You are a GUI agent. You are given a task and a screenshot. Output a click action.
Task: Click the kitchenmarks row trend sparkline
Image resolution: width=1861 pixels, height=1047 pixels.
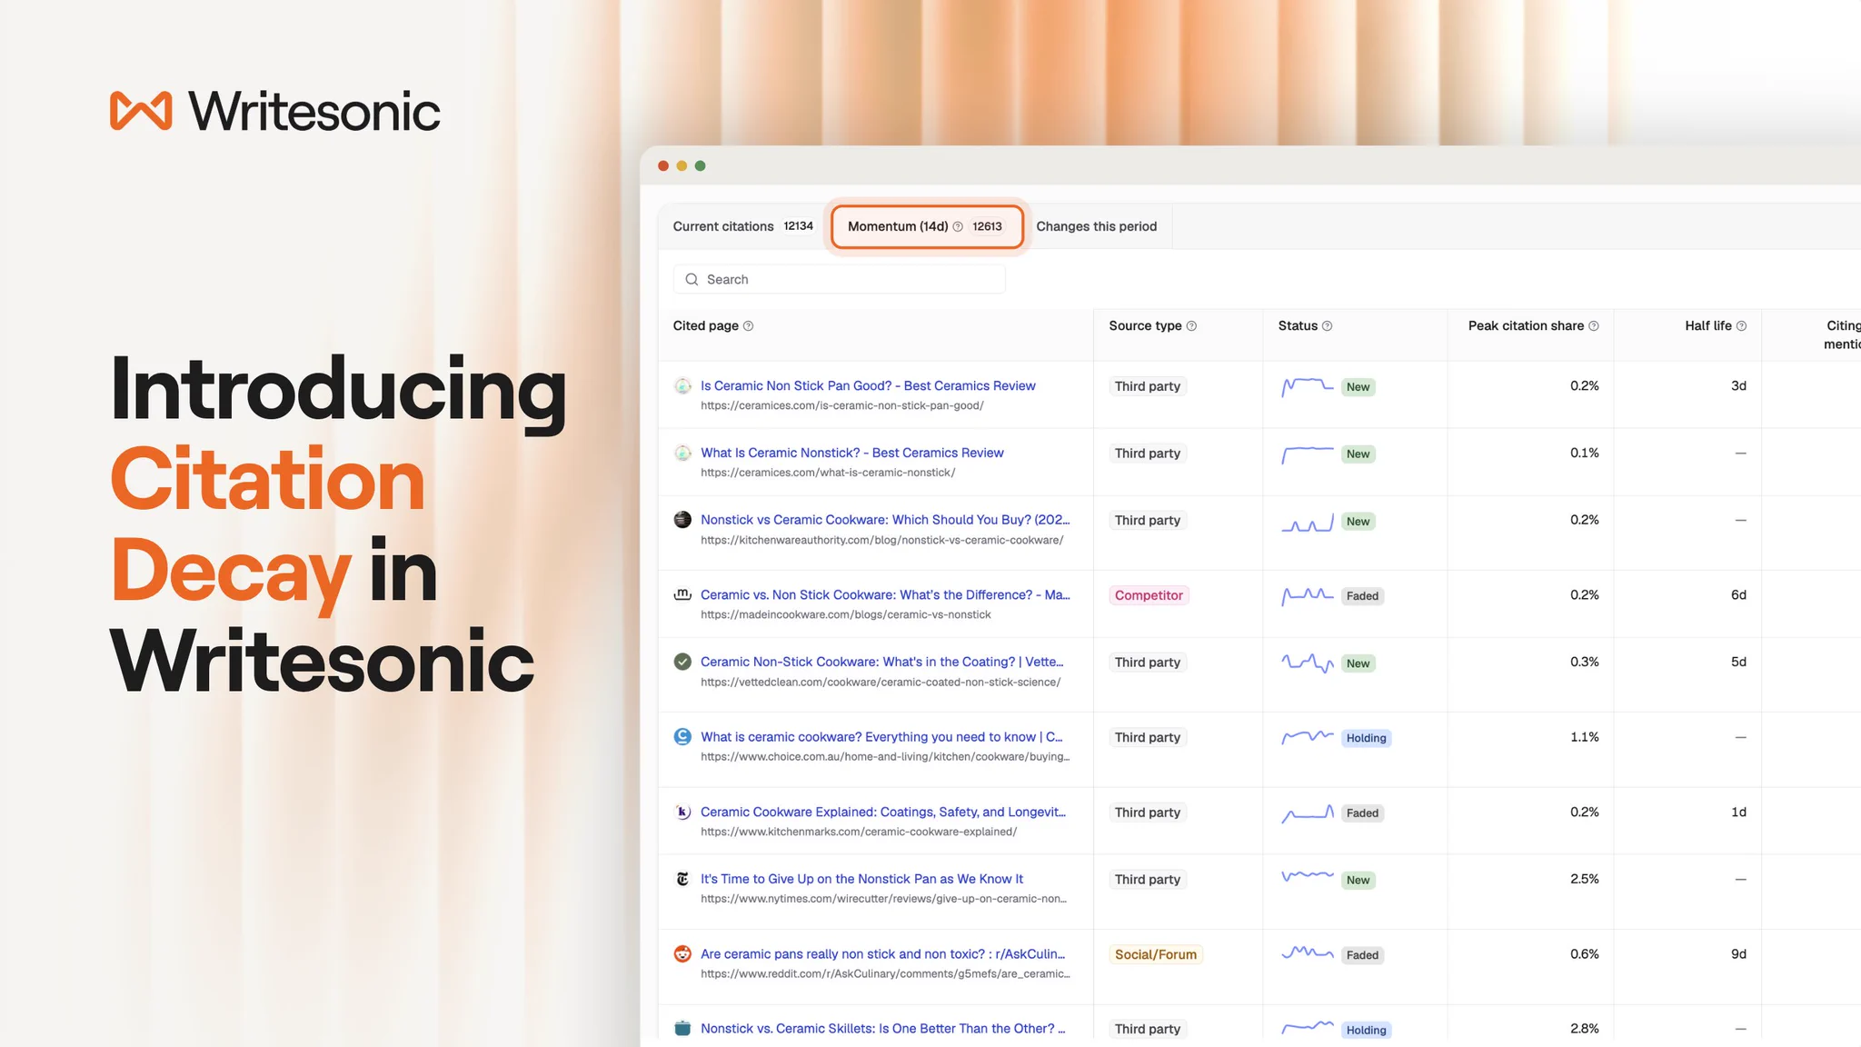pos(1307,813)
